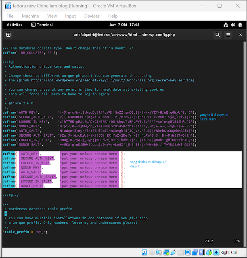Open the clock showing Jum 7 Okt 17:44
This screenshot has height=258, width=247.
[124, 25]
